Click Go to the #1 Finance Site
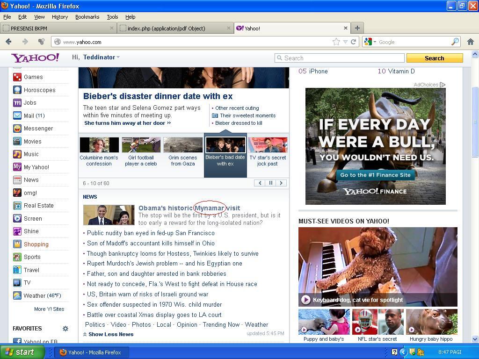Screen dimensions: 479x359 pos(376,175)
